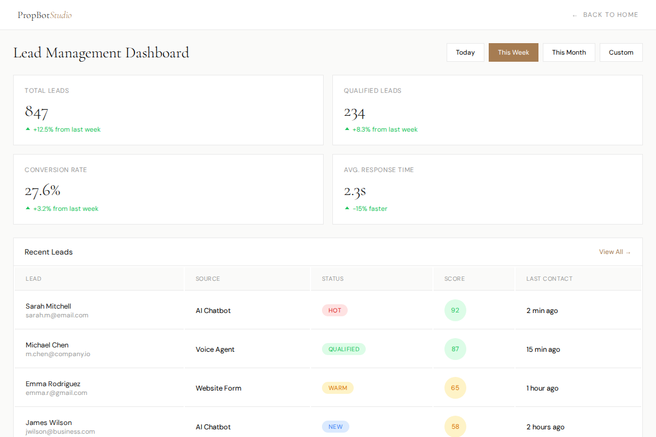The height and width of the screenshot is (437, 656).
Task: Open the Custom date range selector
Action: pyautogui.click(x=621, y=52)
